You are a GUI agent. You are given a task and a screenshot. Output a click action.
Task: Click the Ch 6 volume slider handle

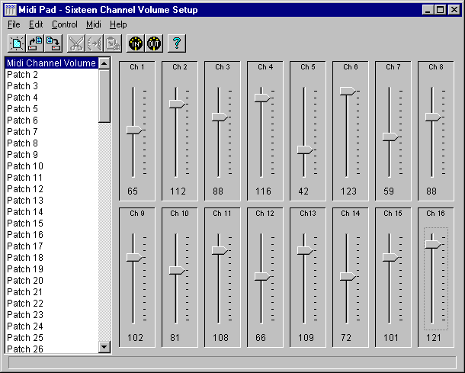point(348,91)
